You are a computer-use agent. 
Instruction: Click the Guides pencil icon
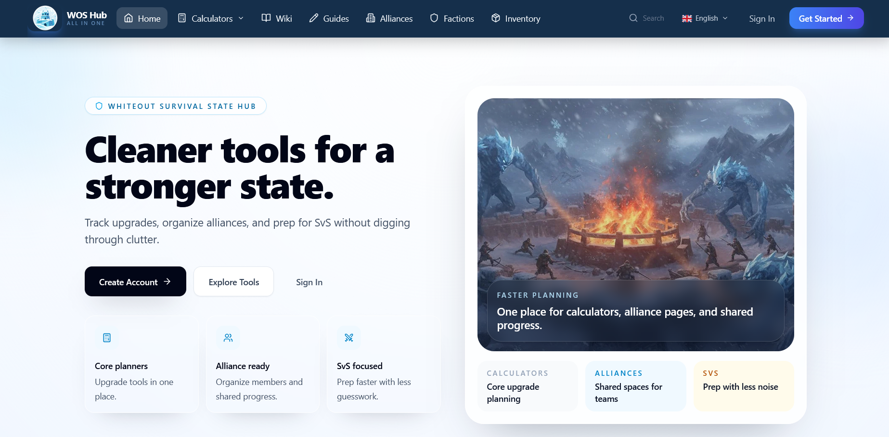pyautogui.click(x=314, y=18)
